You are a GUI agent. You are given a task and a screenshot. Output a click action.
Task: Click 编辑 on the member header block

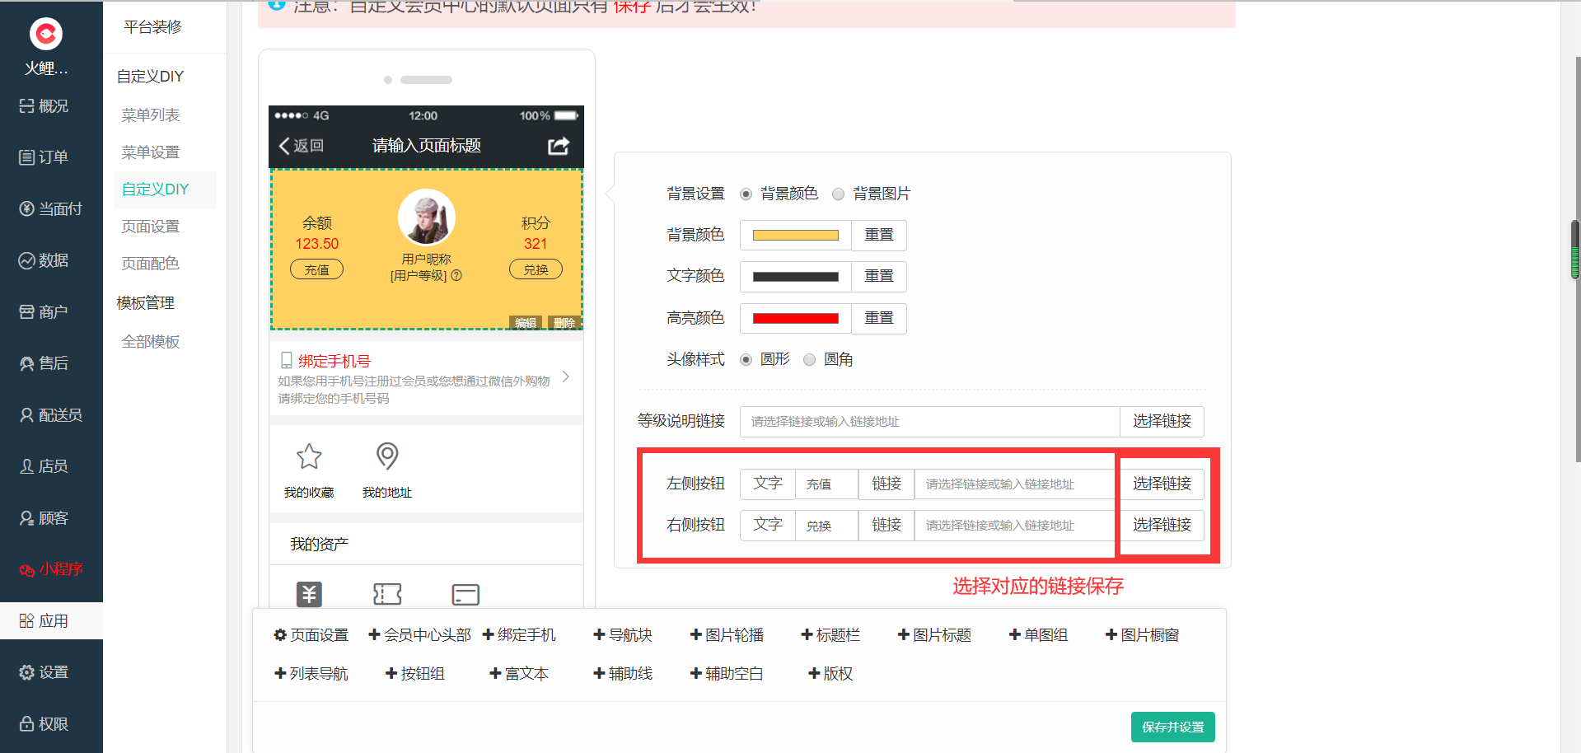click(x=526, y=322)
